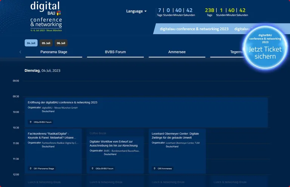Open the Leonhard Obermeyer Center session
290x187 pixels.
[175, 136]
